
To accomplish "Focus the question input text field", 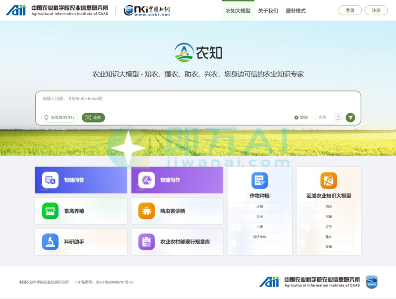I will (198, 101).
